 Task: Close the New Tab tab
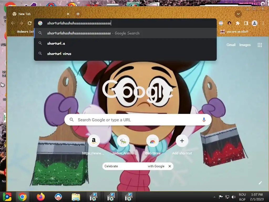tap(68, 14)
